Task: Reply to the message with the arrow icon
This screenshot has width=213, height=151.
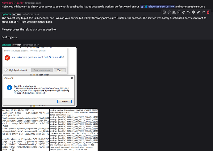Action: tap(188, 12)
